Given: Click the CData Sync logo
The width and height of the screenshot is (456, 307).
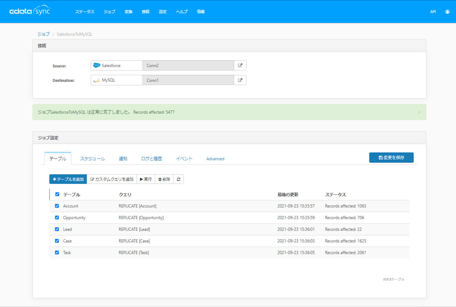Looking at the screenshot, I should pyautogui.click(x=30, y=11).
